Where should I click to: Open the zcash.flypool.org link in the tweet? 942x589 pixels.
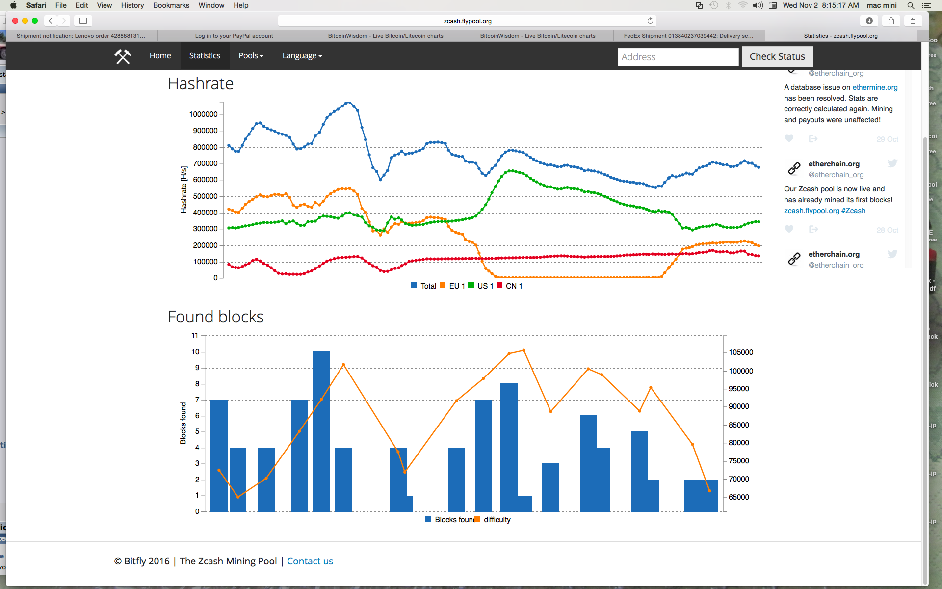(811, 211)
